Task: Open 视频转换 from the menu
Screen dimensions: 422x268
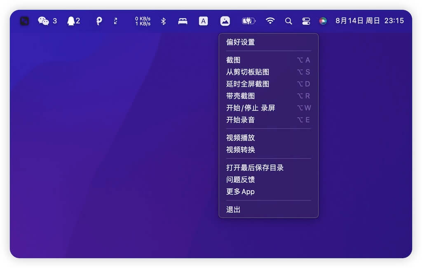Action: [x=241, y=150]
